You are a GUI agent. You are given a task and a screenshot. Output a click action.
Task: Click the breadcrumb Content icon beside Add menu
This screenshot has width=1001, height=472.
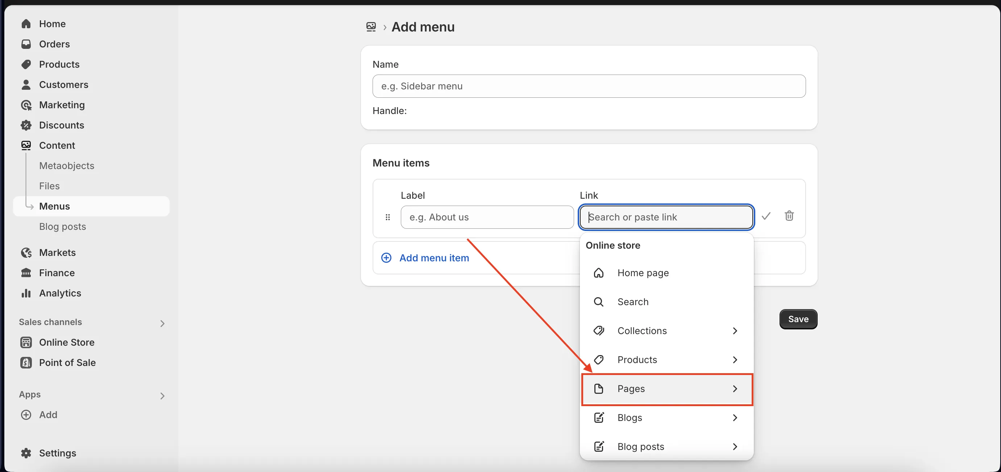pos(371,27)
